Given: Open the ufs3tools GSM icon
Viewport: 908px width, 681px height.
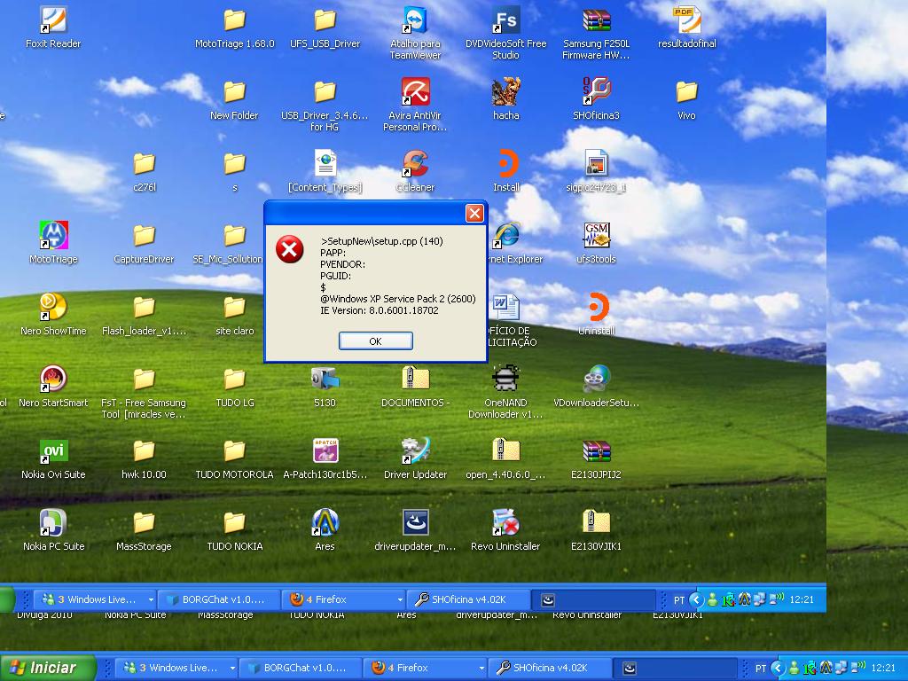Looking at the screenshot, I should coord(597,235).
